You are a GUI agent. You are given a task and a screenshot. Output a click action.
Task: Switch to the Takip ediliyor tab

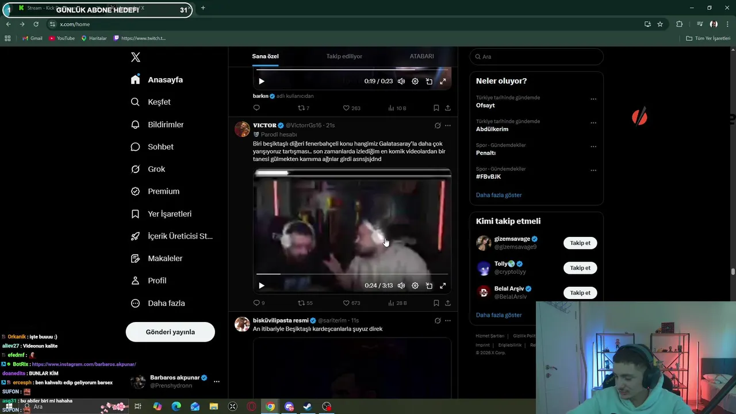(344, 56)
